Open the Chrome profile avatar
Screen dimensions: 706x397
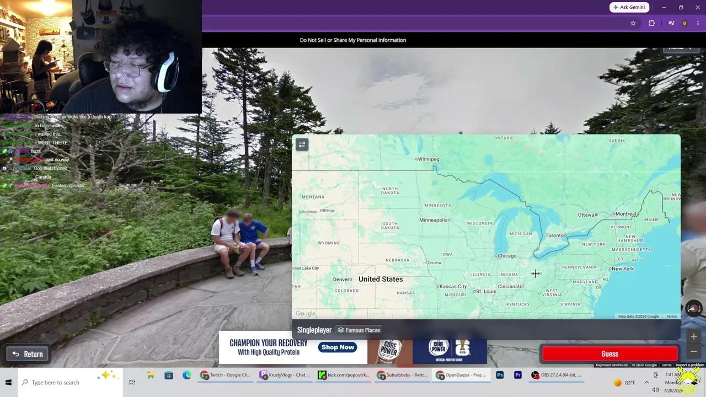[684, 23]
